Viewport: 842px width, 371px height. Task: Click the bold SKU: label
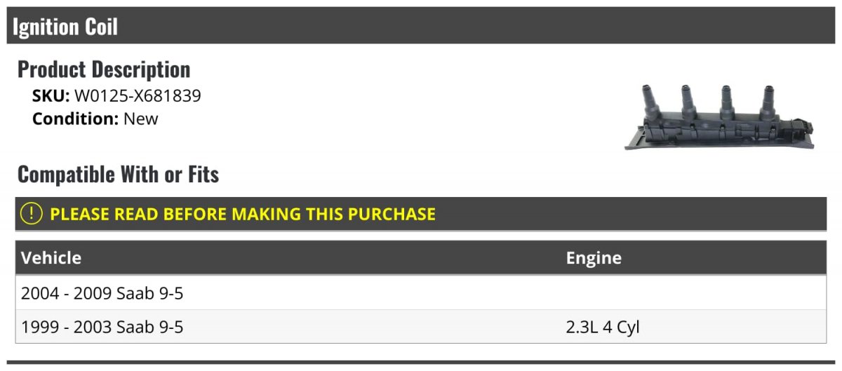point(51,96)
